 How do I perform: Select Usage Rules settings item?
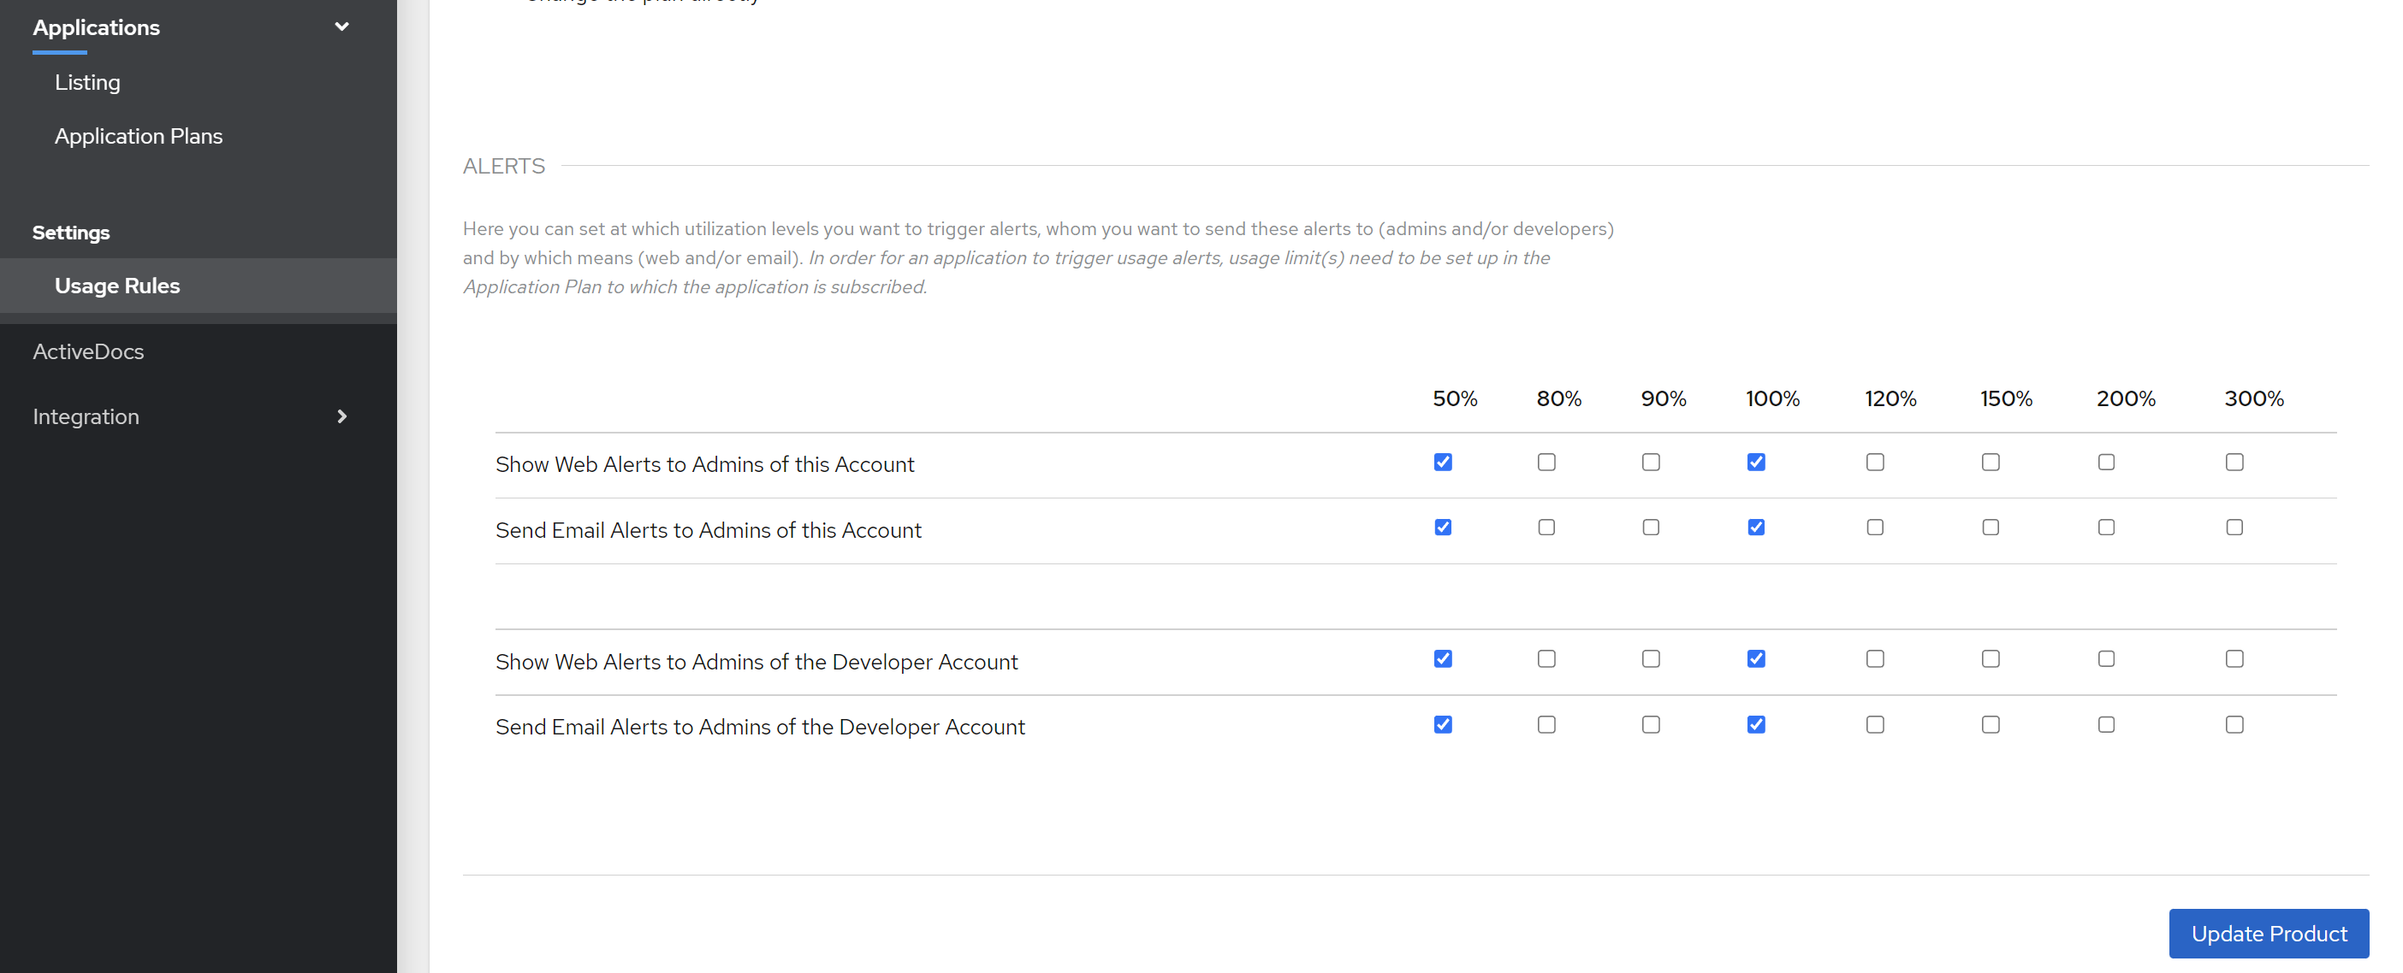(117, 286)
